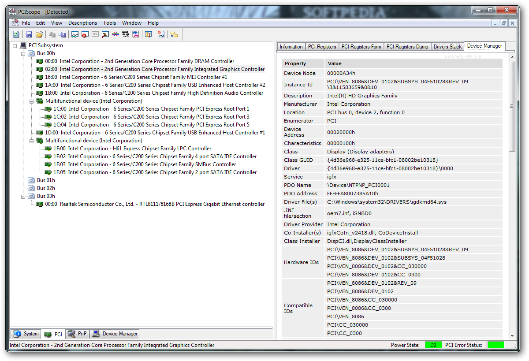Click the PCI document toolbar icon
Image resolution: width=529 pixels, height=361 pixels.
click(161, 34)
